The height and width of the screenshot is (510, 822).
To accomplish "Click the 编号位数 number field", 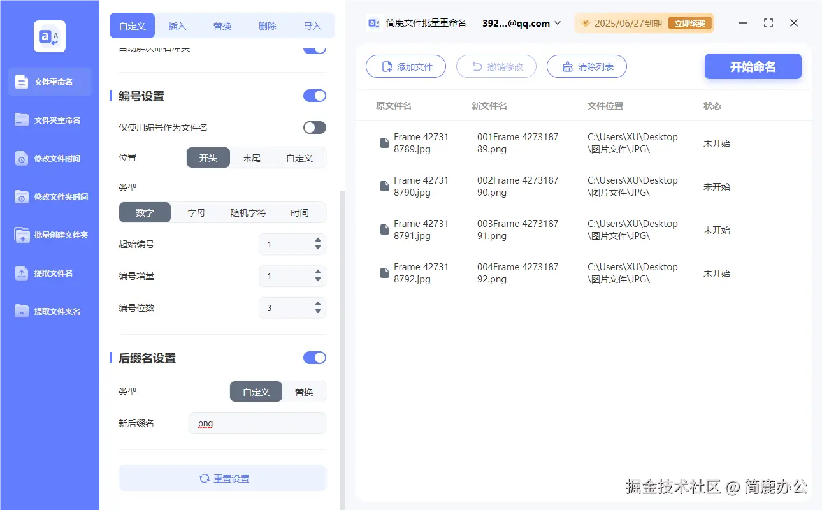I will pyautogui.click(x=292, y=308).
